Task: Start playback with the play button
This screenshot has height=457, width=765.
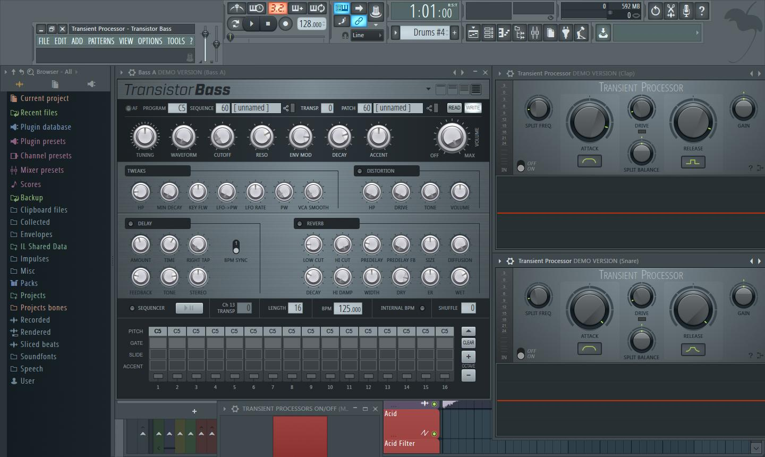Action: 251,23
